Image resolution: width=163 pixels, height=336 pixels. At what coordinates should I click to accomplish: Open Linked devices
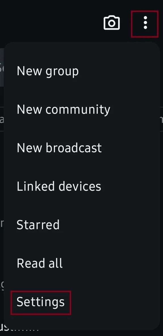coord(82,186)
